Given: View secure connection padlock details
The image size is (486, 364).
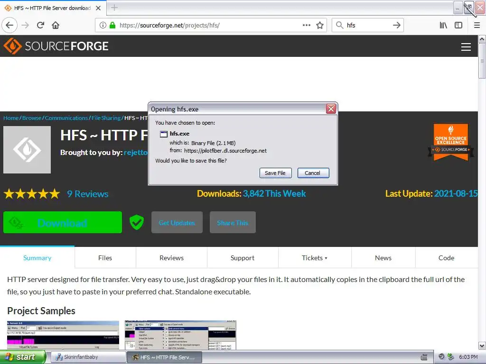Looking at the screenshot, I should 112,25.
